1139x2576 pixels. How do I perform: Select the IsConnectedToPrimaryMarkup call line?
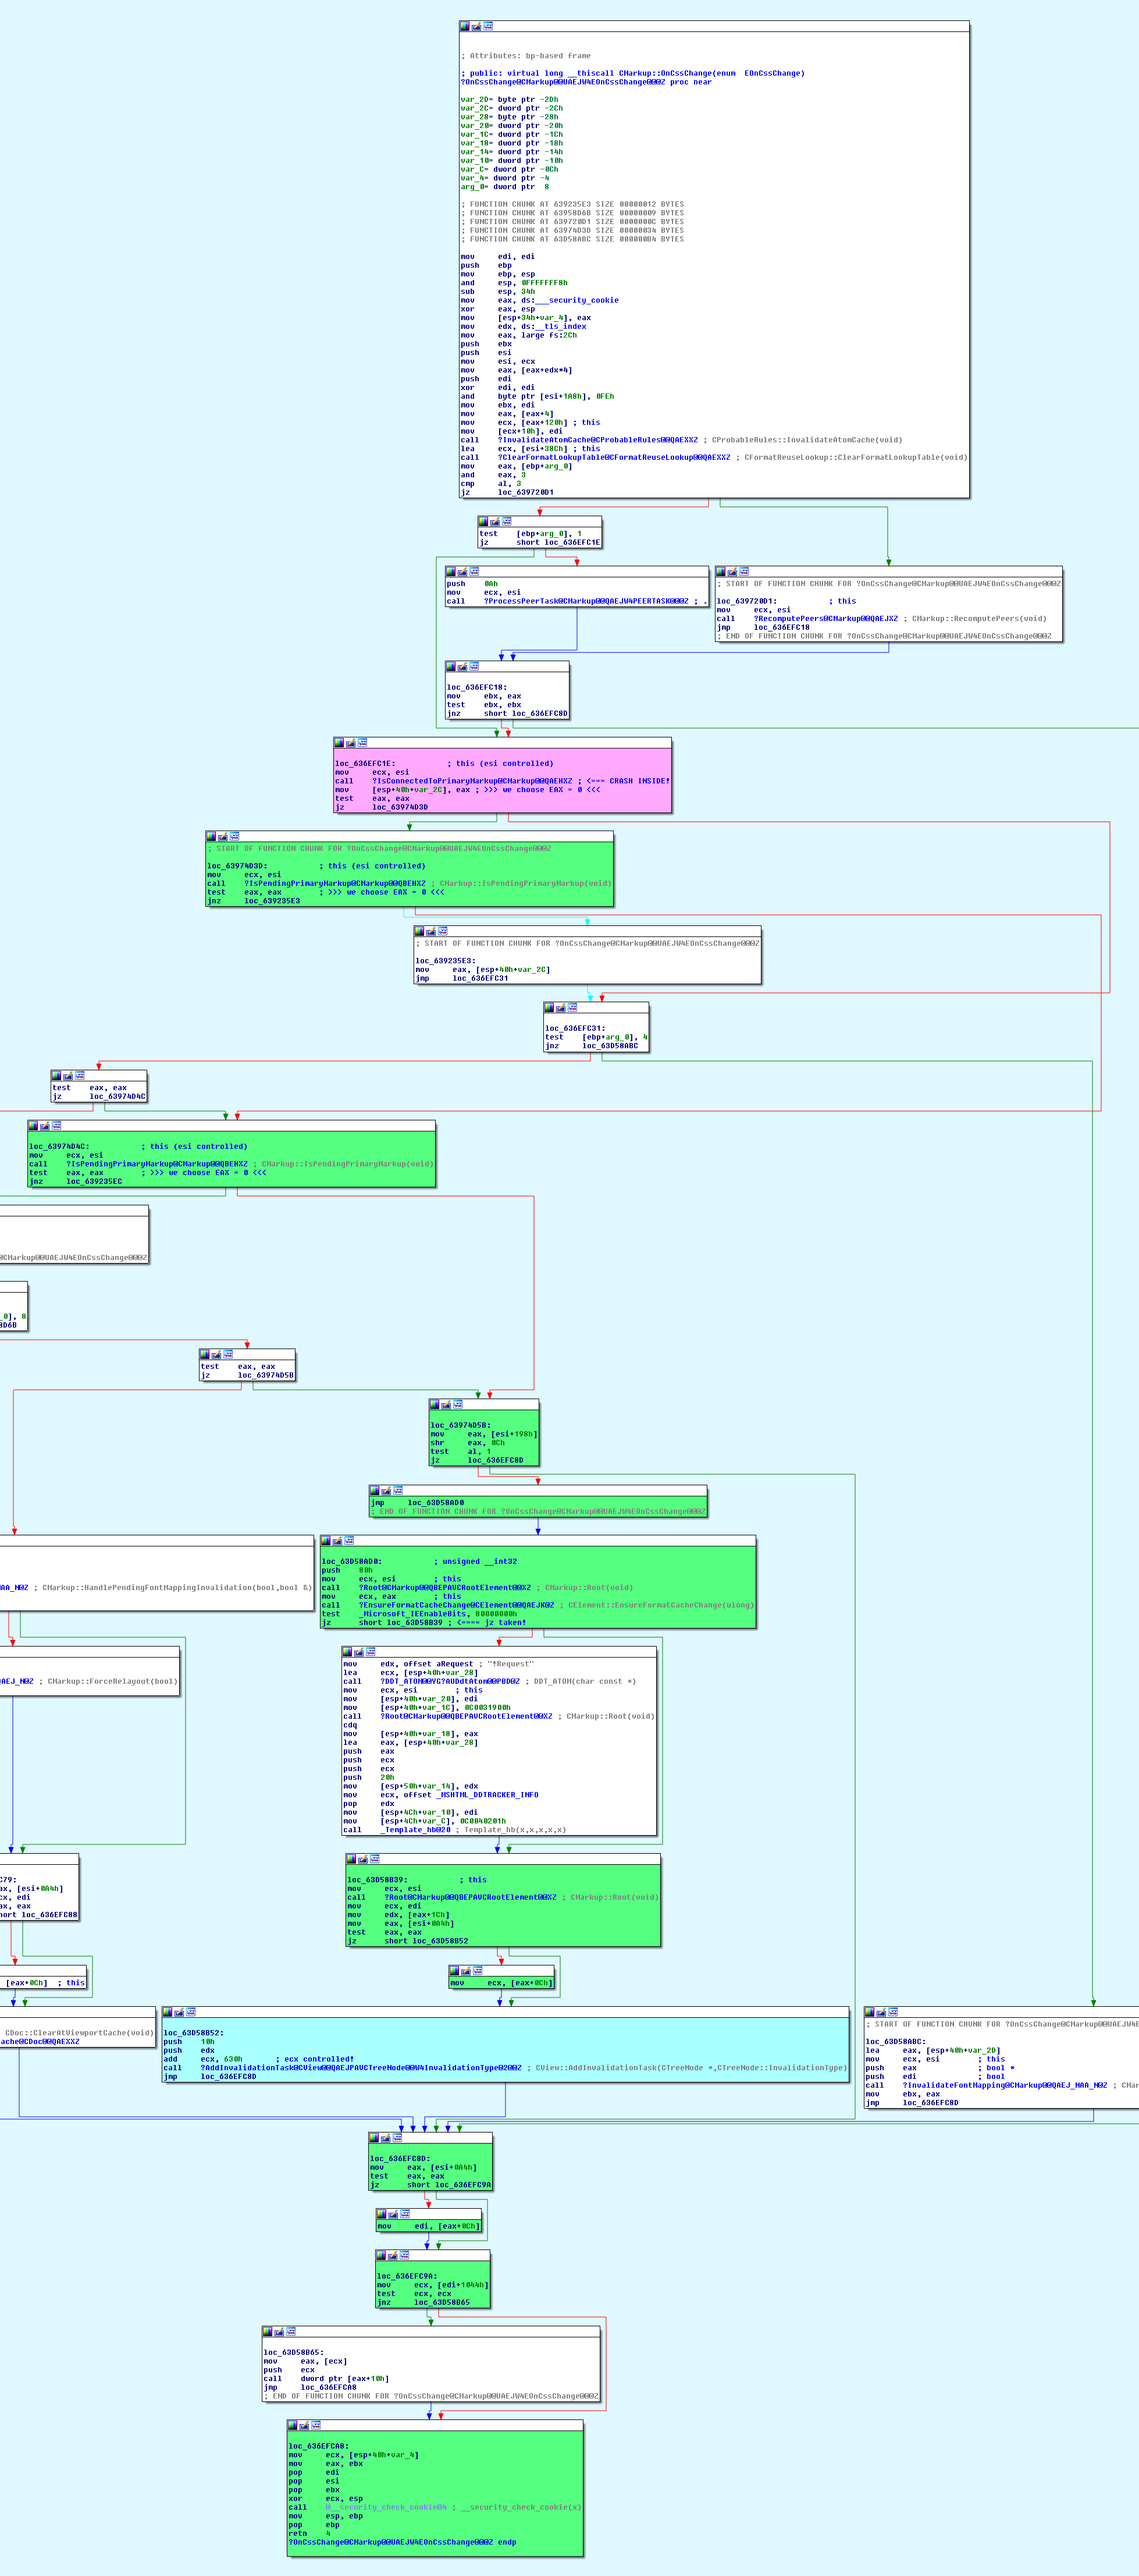point(503,781)
